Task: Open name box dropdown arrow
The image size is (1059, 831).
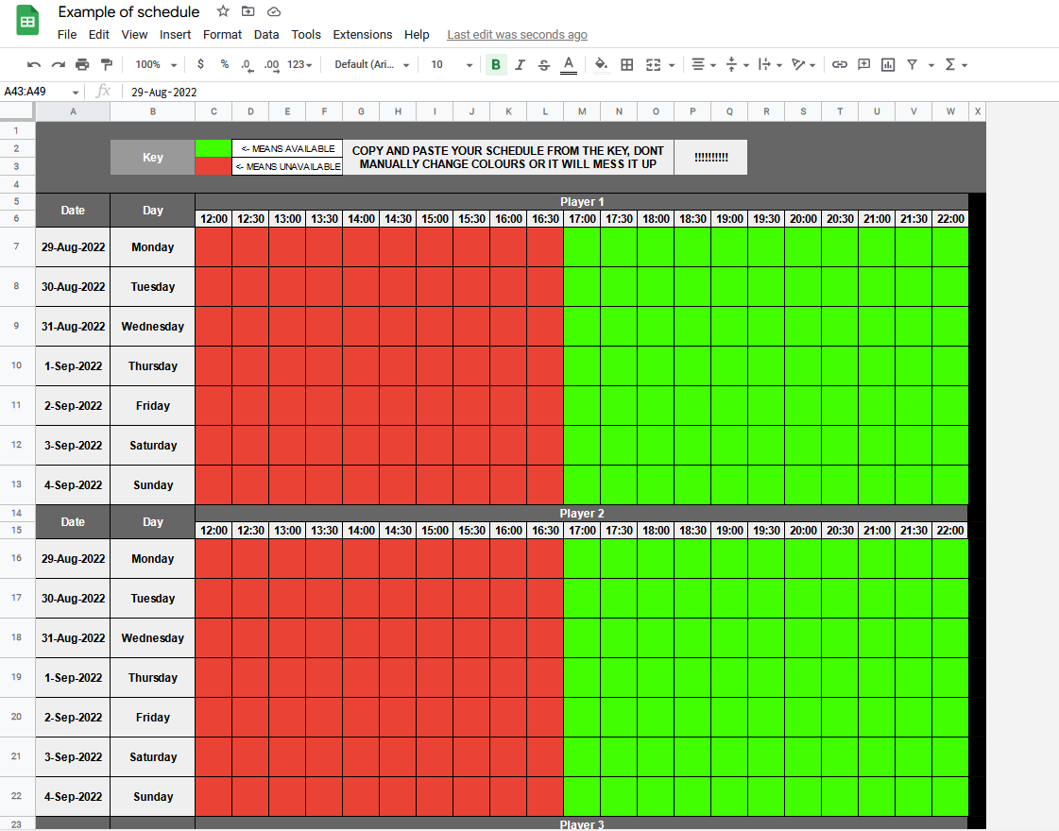Action: 75,93
